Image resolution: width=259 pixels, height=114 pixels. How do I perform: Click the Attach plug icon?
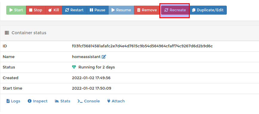(x=109, y=101)
